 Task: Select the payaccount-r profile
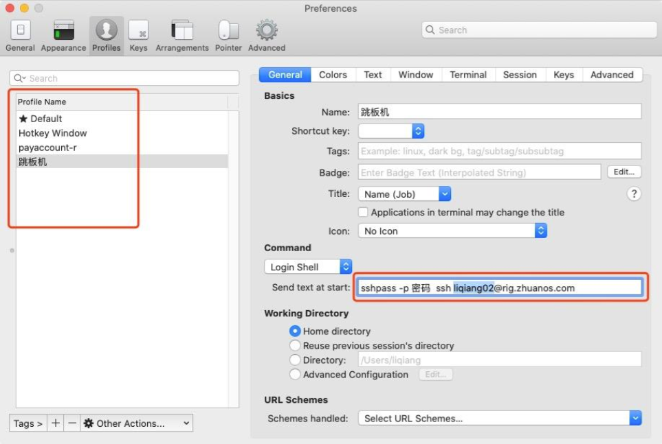coord(122,147)
